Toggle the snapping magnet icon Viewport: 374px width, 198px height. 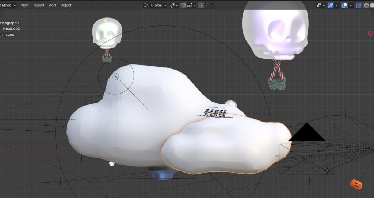183,5
